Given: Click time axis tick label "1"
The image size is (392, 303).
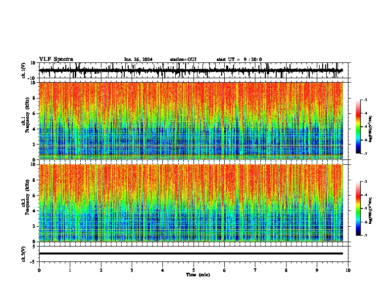Looking at the screenshot, I should tap(70, 270).
